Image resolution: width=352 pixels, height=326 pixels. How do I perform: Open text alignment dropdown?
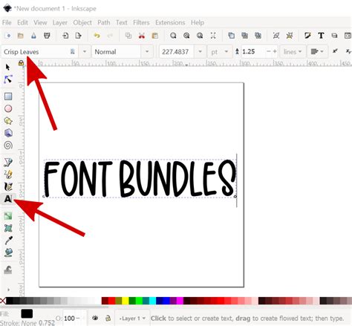(317, 51)
